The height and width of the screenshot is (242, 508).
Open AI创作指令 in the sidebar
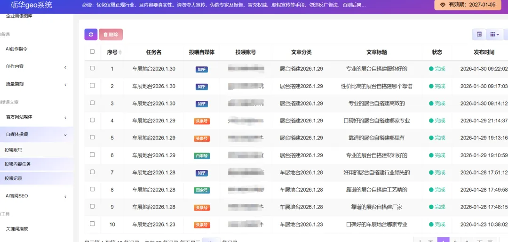(x=16, y=49)
